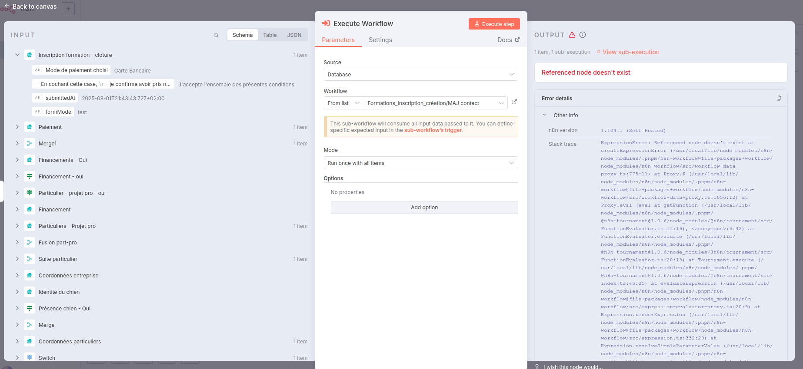Open the Parameters tab
Viewport: 803px width, 369px height.
click(338, 40)
